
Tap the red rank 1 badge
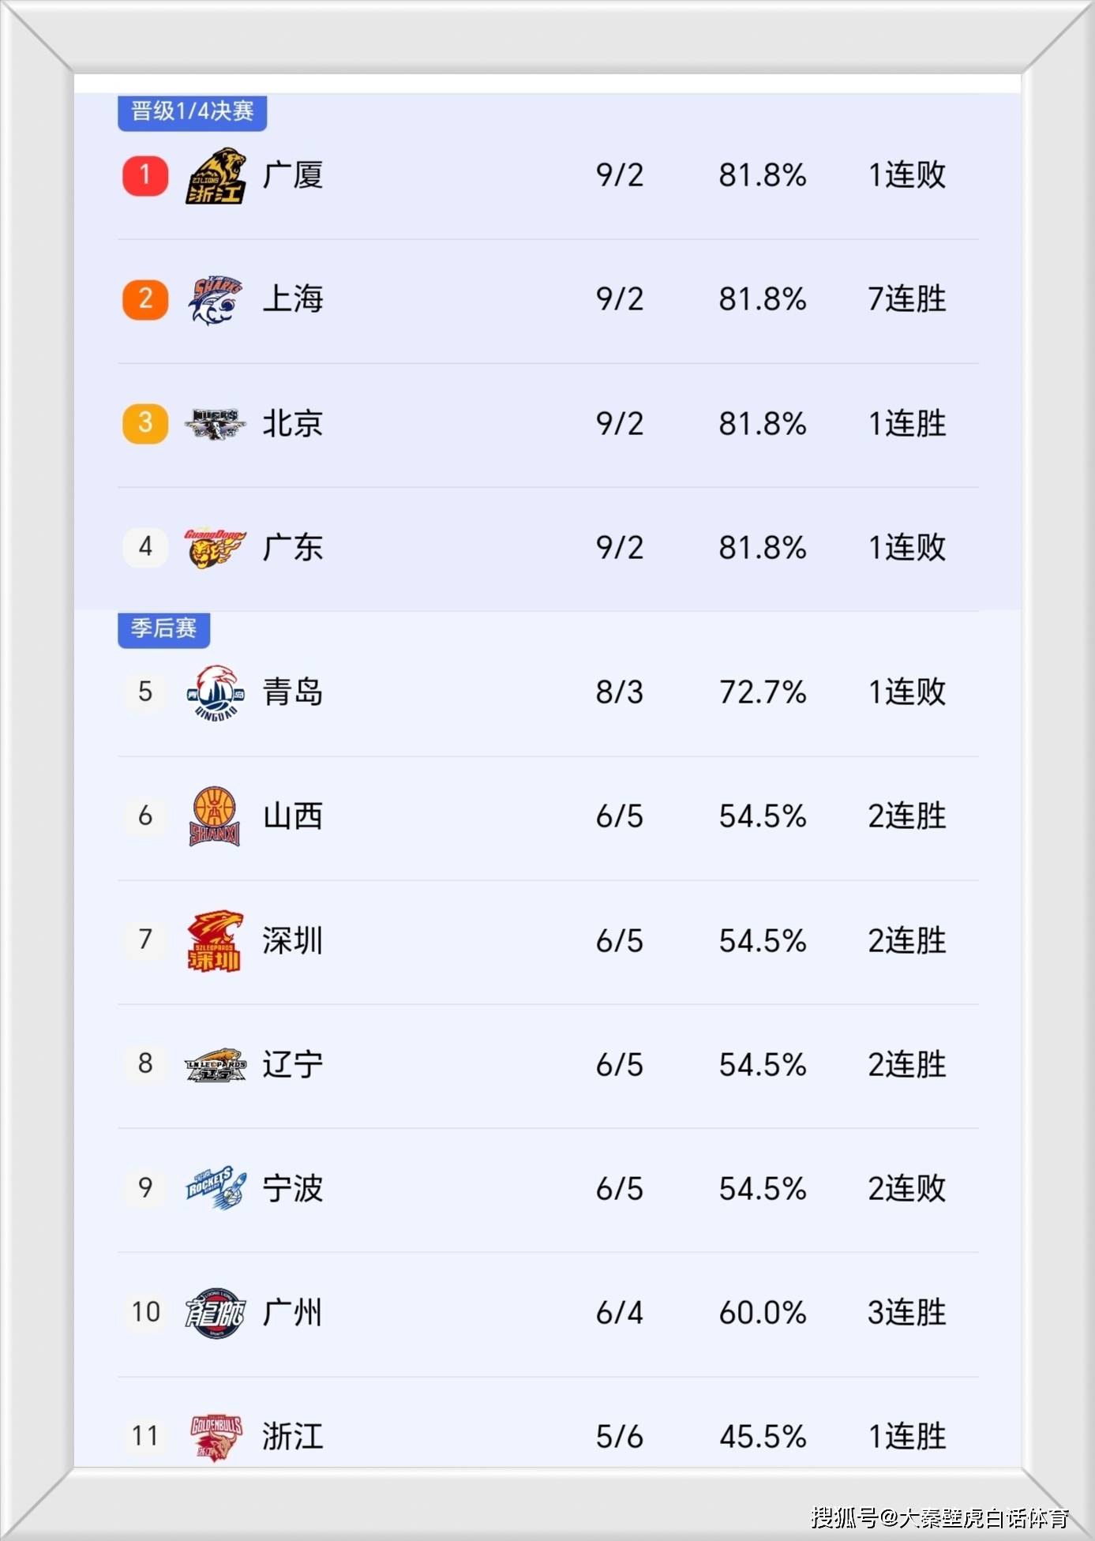pos(145,175)
